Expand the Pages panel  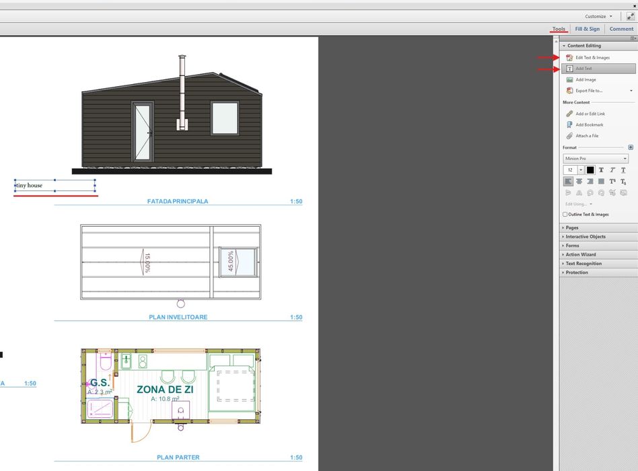click(x=598, y=228)
